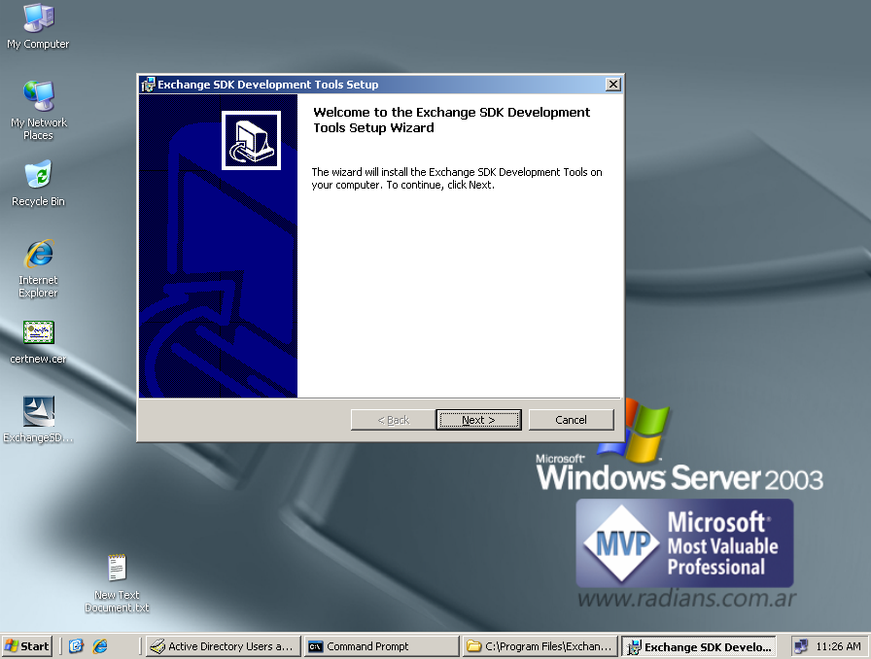Click the Internet Explorer desktop icon
The width and height of the screenshot is (871, 659).
point(38,255)
